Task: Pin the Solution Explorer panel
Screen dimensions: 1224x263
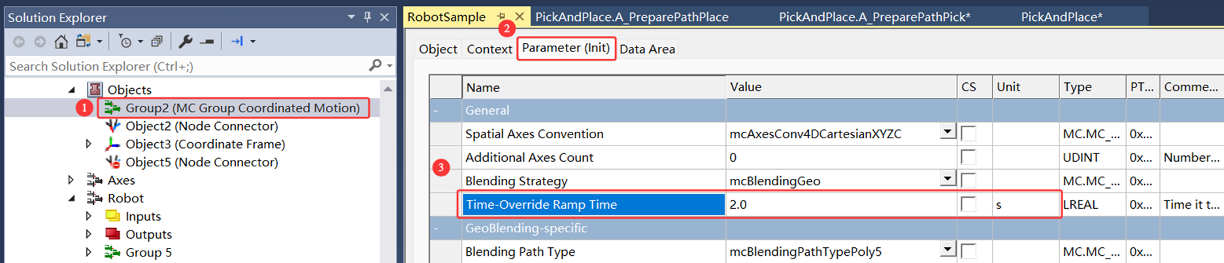Action: click(x=367, y=17)
